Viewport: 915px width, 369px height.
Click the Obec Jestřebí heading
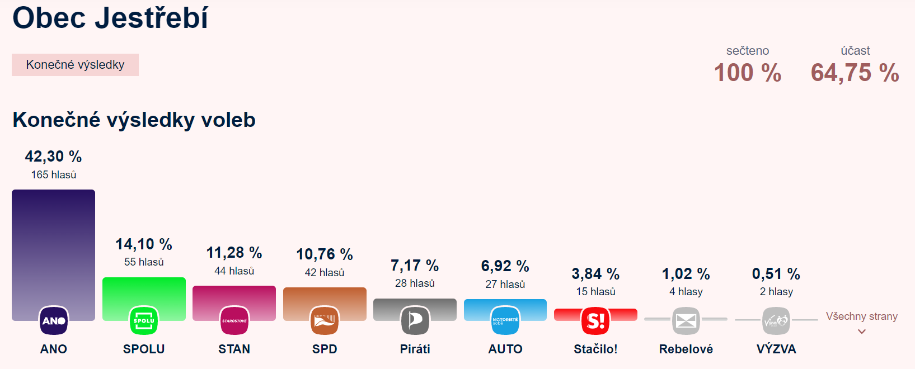tap(110, 18)
